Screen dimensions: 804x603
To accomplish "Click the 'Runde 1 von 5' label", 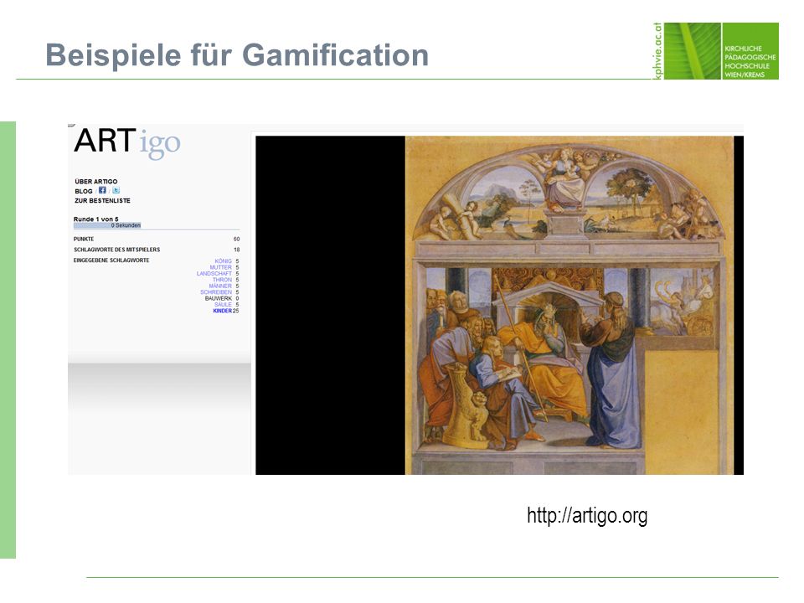I will tap(95, 219).
